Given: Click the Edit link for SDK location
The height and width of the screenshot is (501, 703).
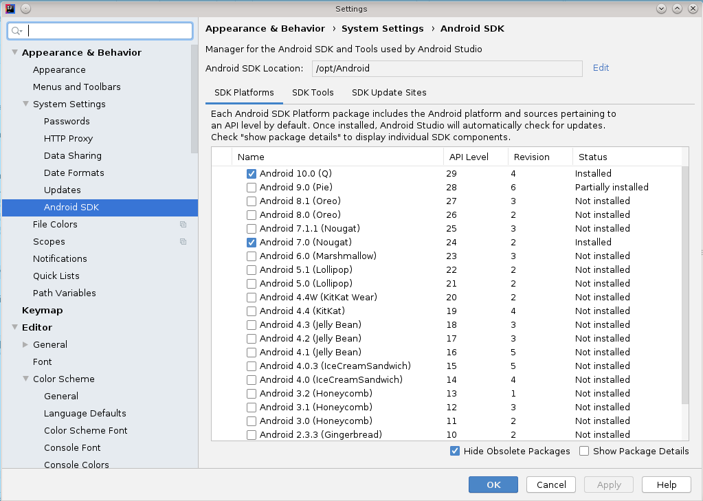Looking at the screenshot, I should click(601, 68).
